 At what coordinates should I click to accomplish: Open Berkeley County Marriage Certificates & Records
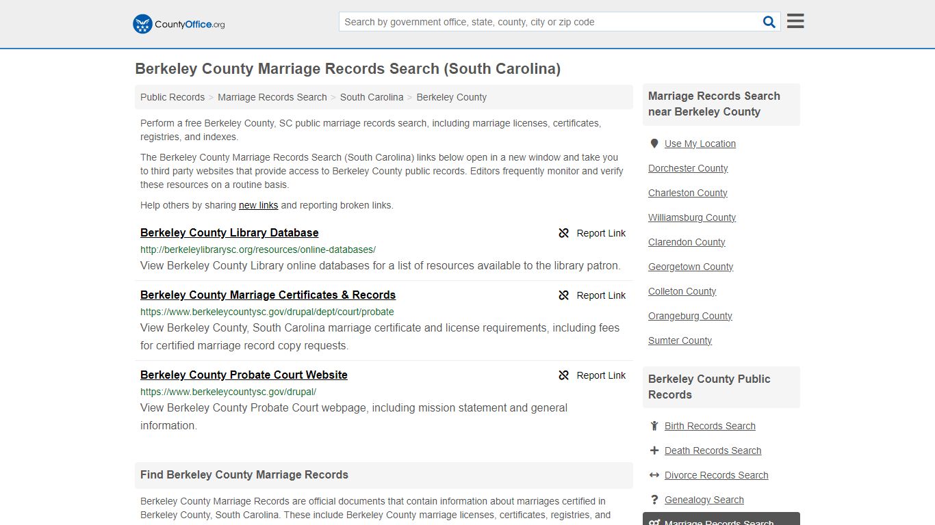(x=268, y=295)
